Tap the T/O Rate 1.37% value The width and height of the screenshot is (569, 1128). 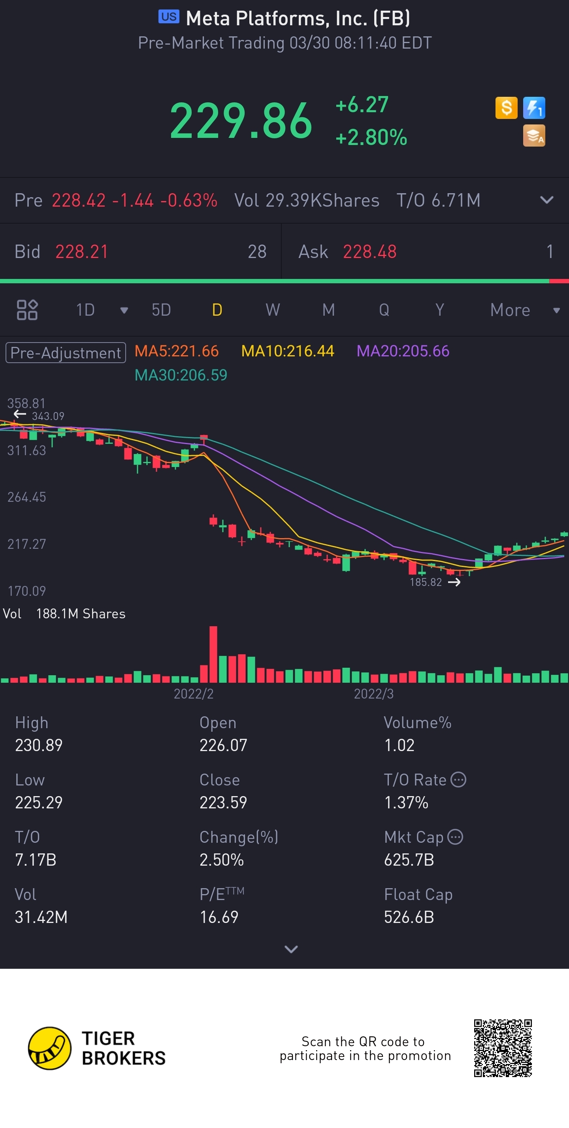coord(406,803)
